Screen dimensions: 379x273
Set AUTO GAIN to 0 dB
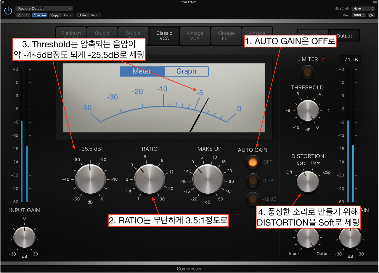point(253,181)
